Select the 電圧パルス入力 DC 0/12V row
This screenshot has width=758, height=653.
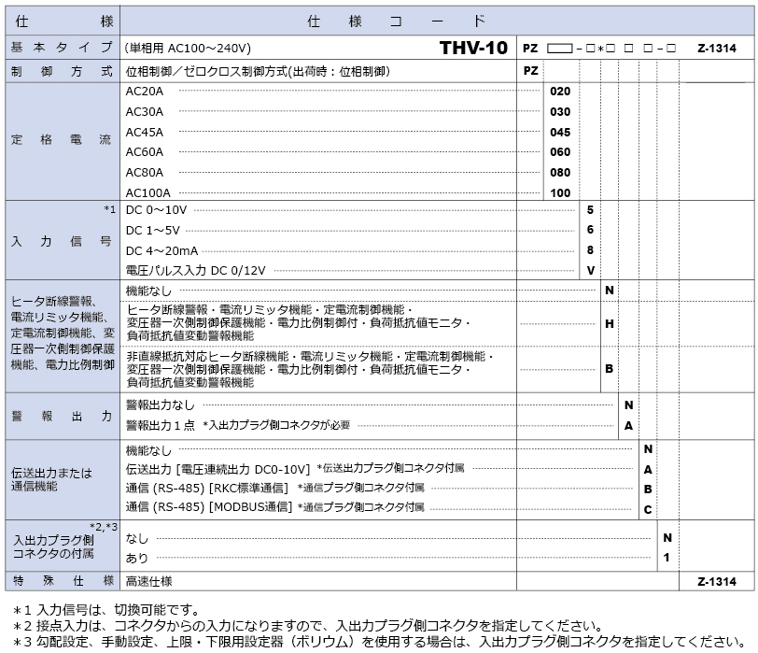[x=196, y=270]
